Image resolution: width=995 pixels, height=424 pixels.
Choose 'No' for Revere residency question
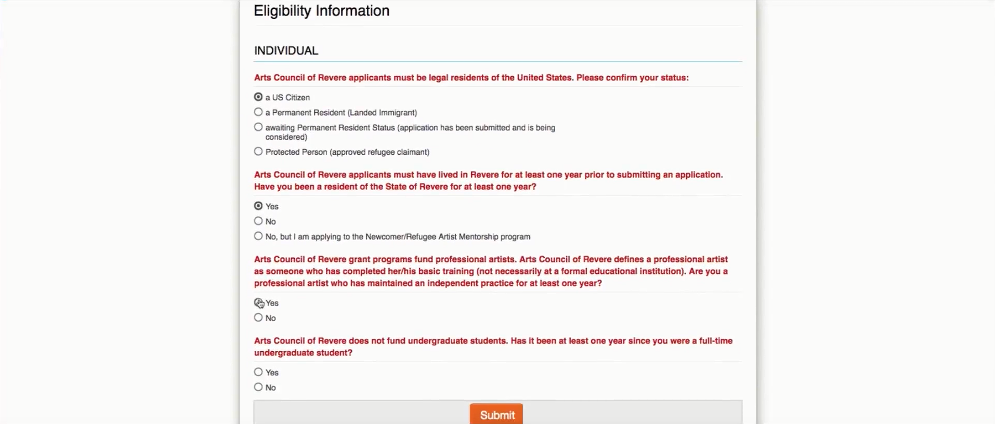point(258,221)
